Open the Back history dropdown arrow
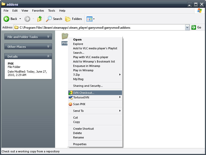Viewport: 206px width, 155px height. coord(20,19)
